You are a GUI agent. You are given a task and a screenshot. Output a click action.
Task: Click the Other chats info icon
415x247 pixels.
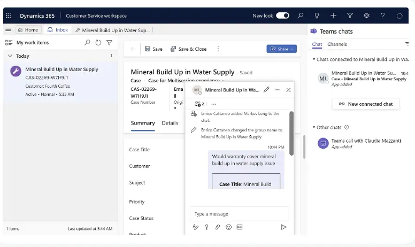pos(347,127)
